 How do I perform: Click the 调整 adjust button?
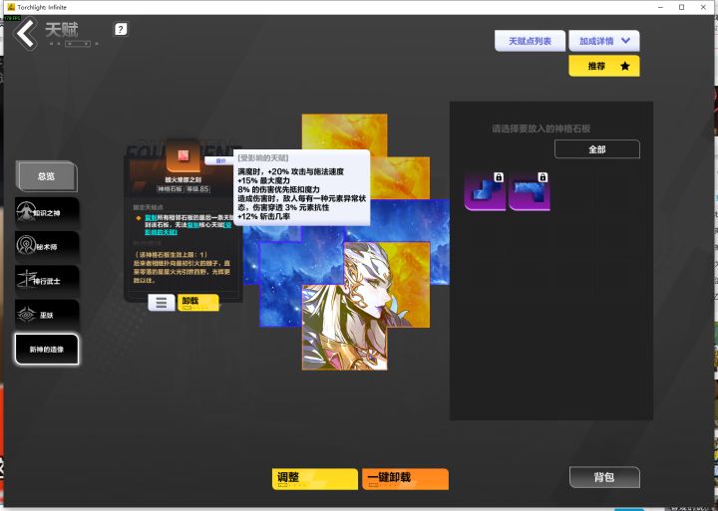pyautogui.click(x=314, y=479)
